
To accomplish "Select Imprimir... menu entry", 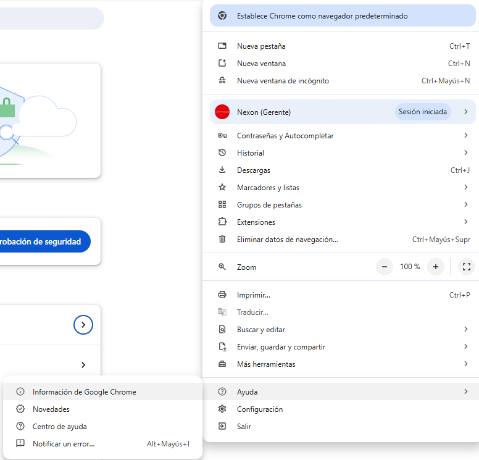I will tap(341, 295).
